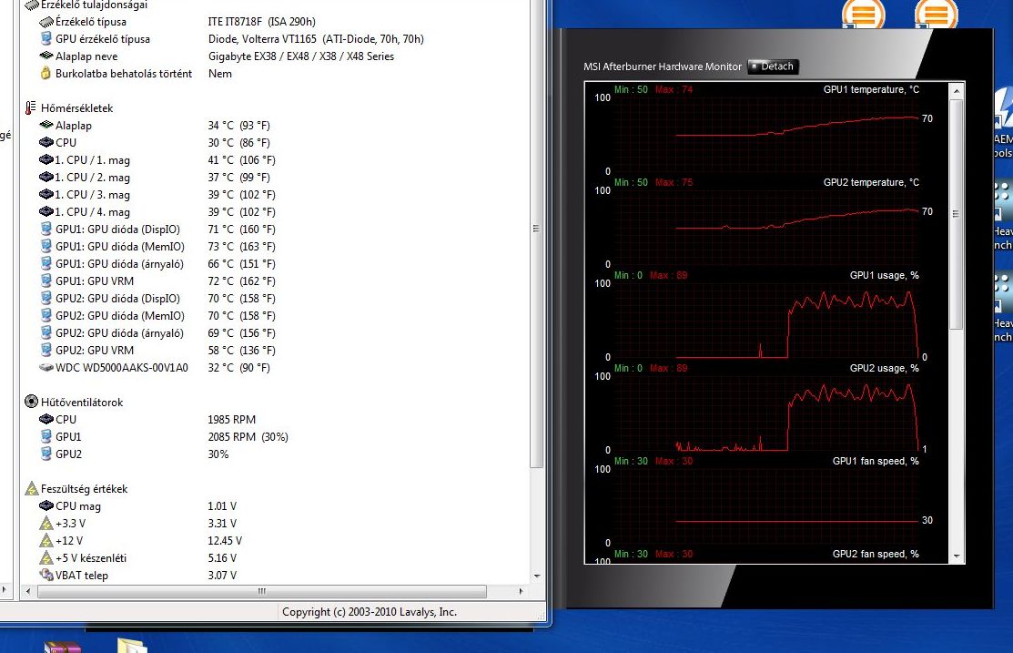The width and height of the screenshot is (1013, 653).
Task: Click the Alaplap neve motherboard icon
Action: pyautogui.click(x=46, y=56)
